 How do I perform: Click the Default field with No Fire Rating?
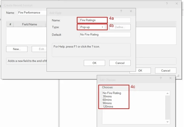(x=105, y=34)
